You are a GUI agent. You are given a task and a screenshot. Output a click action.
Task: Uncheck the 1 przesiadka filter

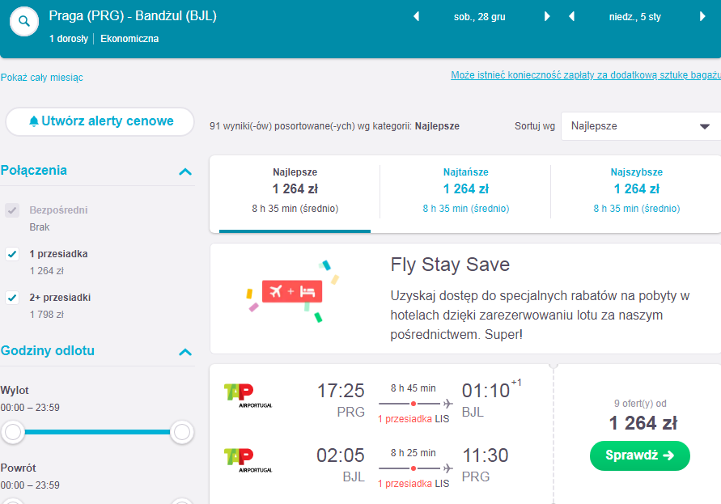[12, 254]
